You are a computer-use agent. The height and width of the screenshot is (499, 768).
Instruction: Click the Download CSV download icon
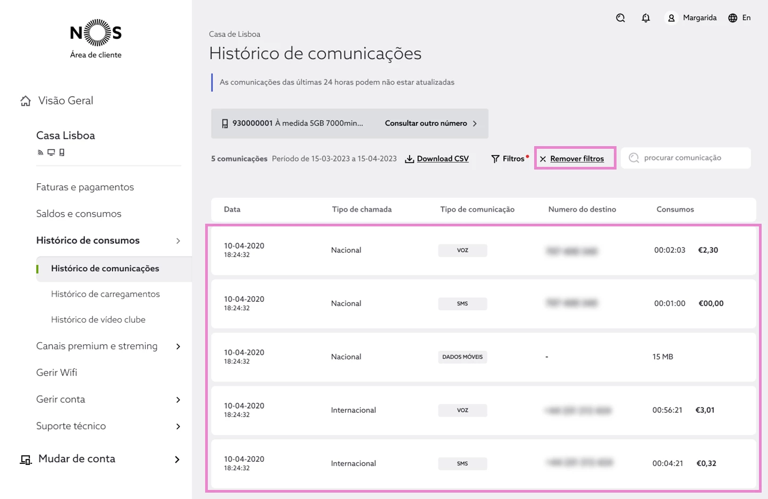click(409, 159)
